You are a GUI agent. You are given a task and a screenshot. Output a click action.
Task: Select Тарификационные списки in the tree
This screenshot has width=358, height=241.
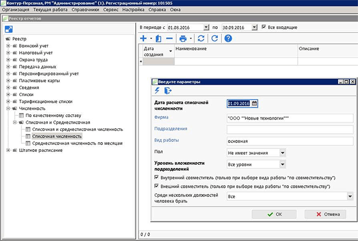(x=46, y=101)
